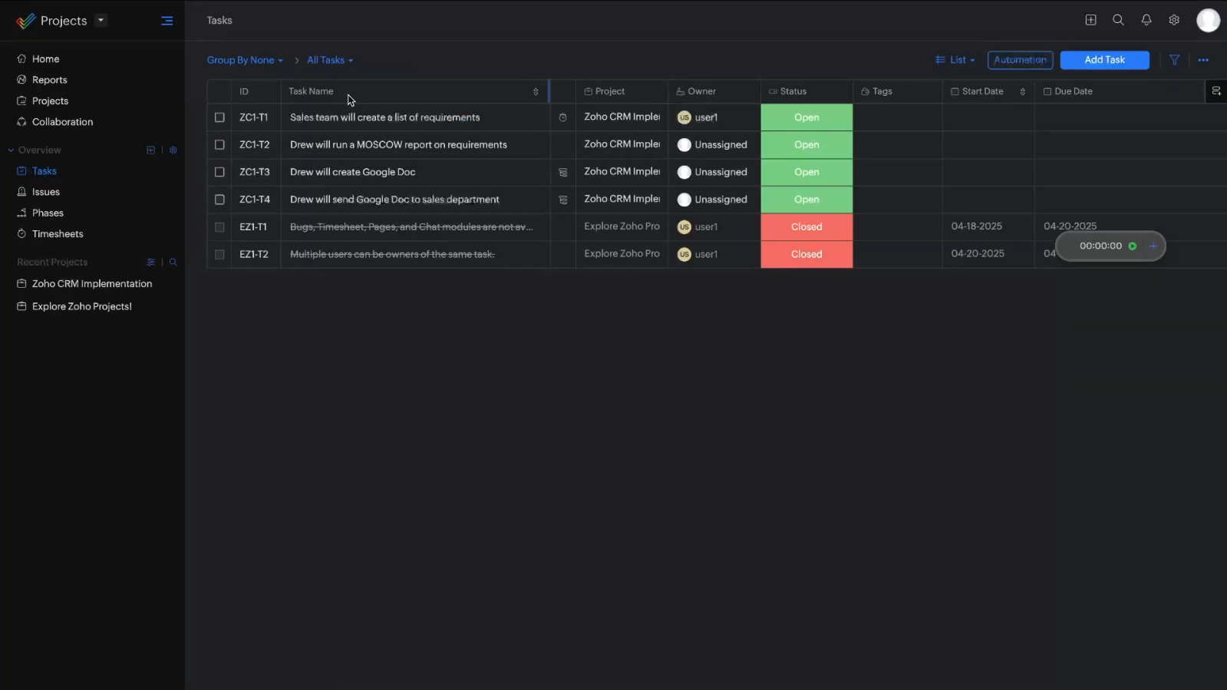
Task: Open Issues in the Overview section
Action: click(x=45, y=192)
